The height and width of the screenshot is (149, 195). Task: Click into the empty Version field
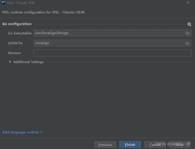click(112, 53)
